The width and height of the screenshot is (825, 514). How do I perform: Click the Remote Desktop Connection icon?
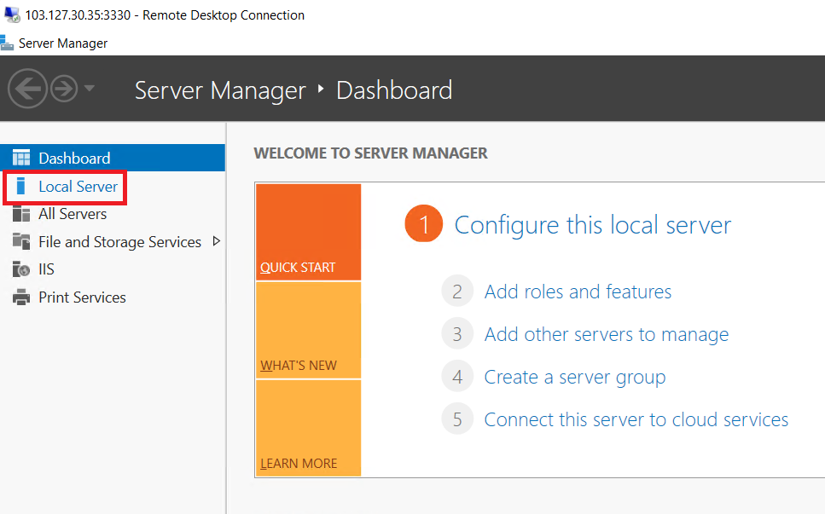[12, 14]
